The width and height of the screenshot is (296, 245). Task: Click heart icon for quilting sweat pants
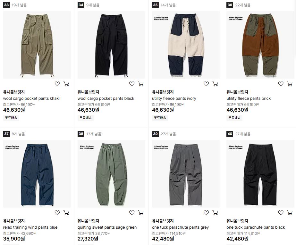point(132,213)
